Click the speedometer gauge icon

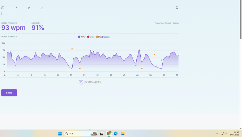(x=16, y=8)
